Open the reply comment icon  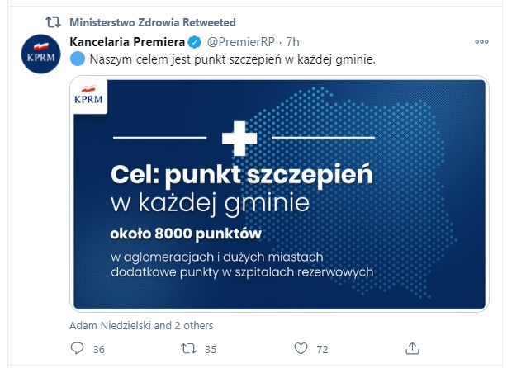77,348
